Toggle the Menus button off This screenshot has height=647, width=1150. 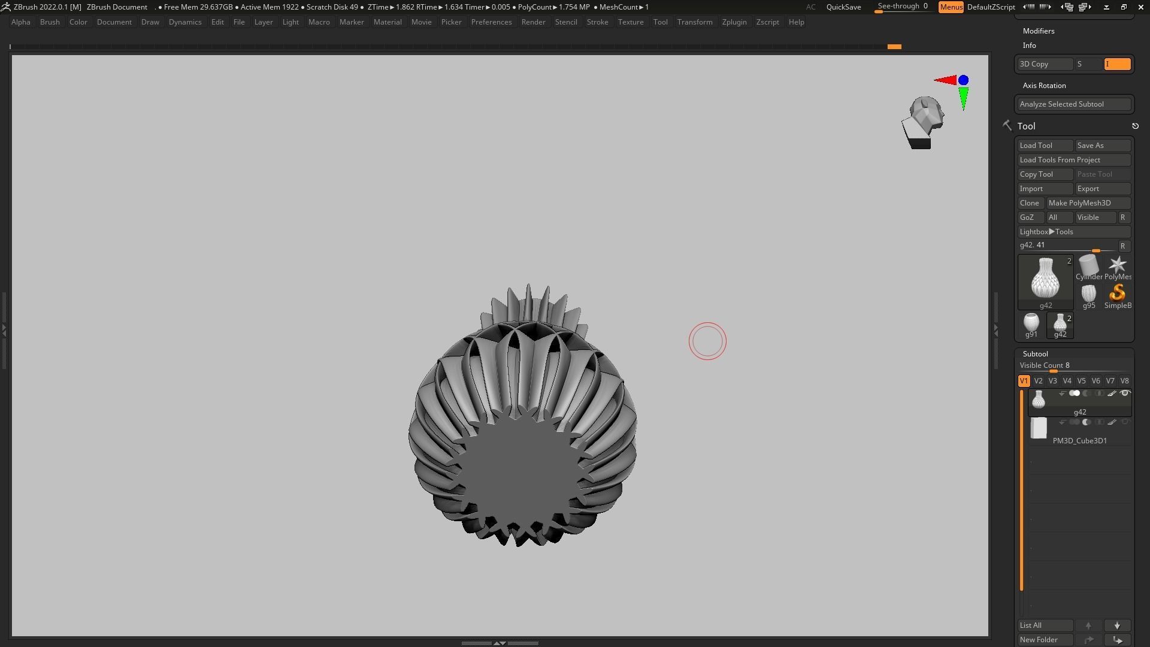point(951,7)
